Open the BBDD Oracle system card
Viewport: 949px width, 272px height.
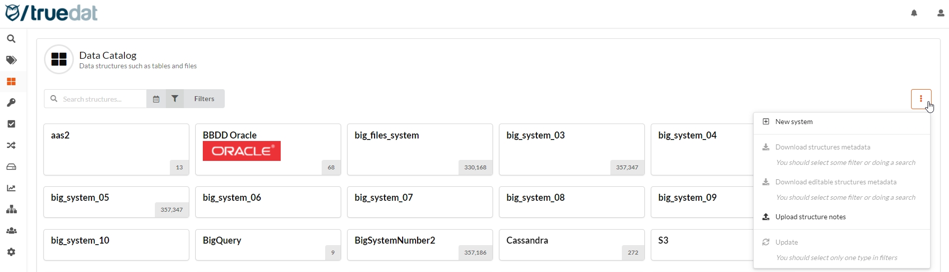click(x=268, y=149)
